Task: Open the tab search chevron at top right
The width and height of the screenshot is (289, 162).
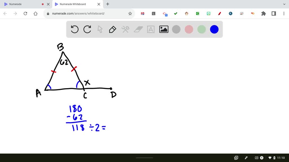Action: coord(284,4)
